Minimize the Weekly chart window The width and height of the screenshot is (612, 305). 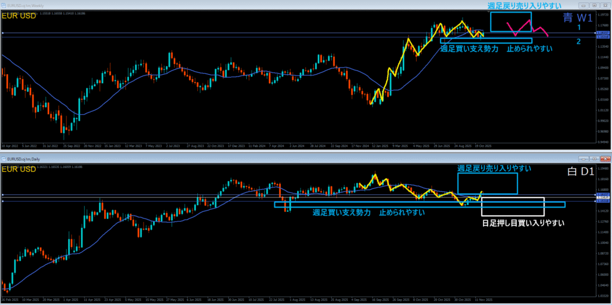pos(585,5)
